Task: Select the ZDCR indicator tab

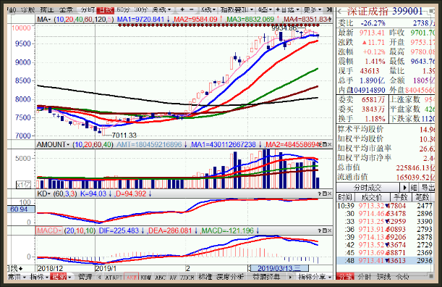Action: pyautogui.click(x=187, y=278)
